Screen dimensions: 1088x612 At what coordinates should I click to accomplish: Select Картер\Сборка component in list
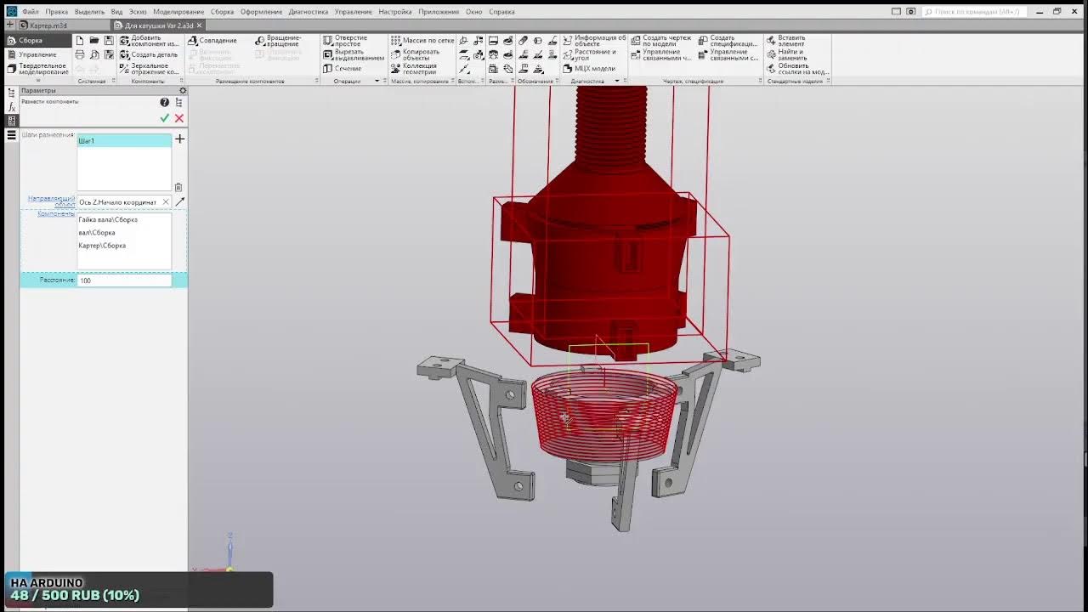click(x=102, y=246)
